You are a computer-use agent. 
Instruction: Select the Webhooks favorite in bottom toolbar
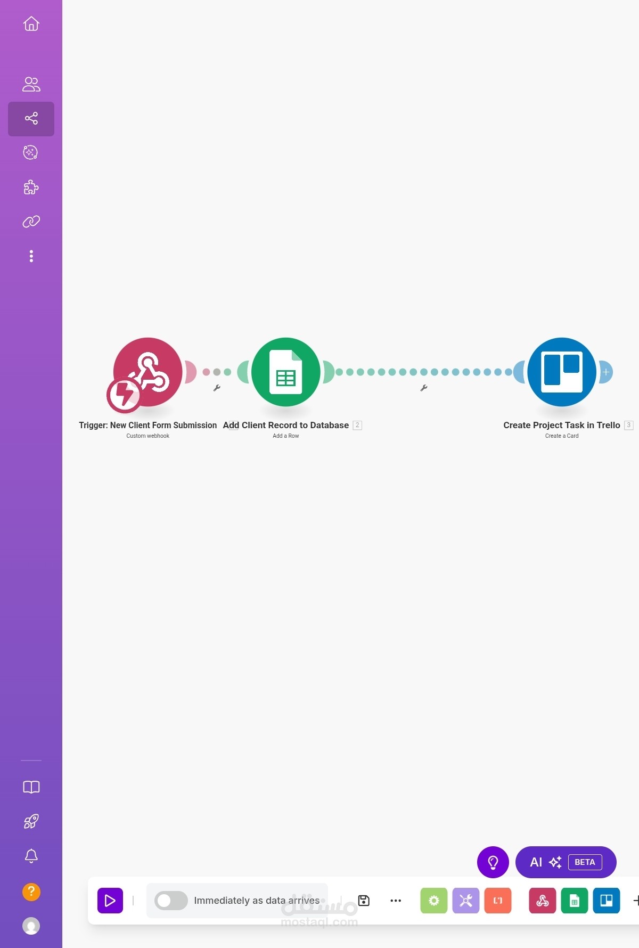point(543,901)
